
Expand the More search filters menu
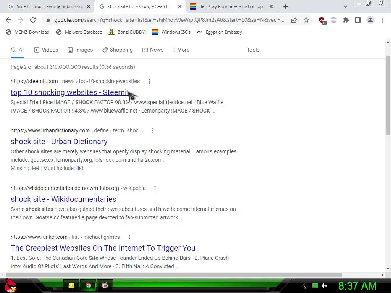[181, 50]
